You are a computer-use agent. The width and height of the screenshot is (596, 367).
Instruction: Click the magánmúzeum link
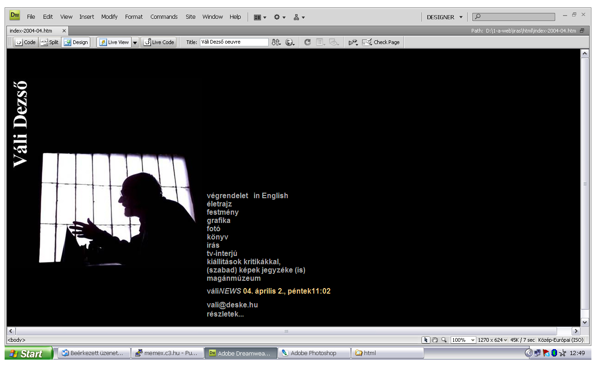click(234, 278)
